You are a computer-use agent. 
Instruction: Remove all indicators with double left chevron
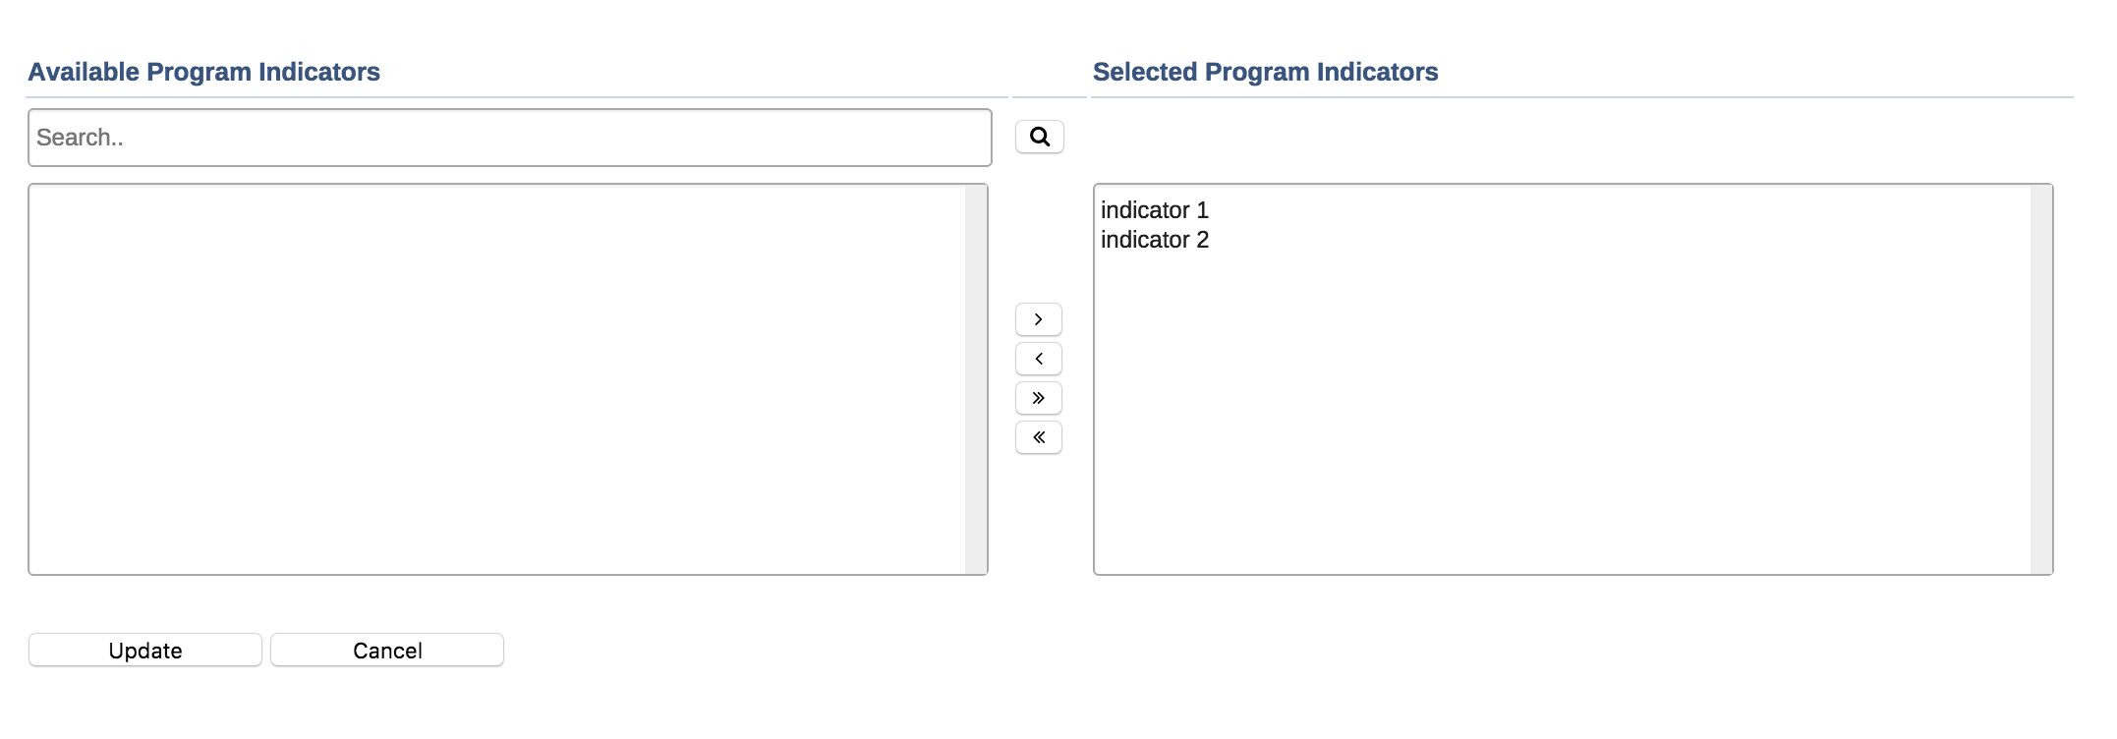point(1038,437)
